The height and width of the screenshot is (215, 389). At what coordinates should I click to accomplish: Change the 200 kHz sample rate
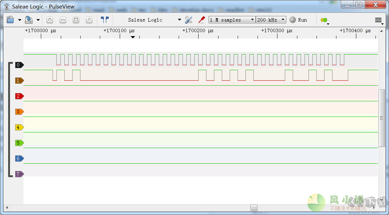[271, 20]
